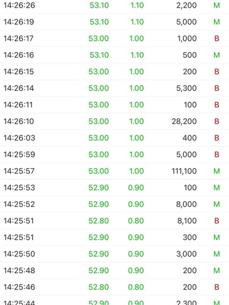This screenshot has height=305, width=229.
Task: Tap the red B marker at 14:26:17
Action: 216,39
